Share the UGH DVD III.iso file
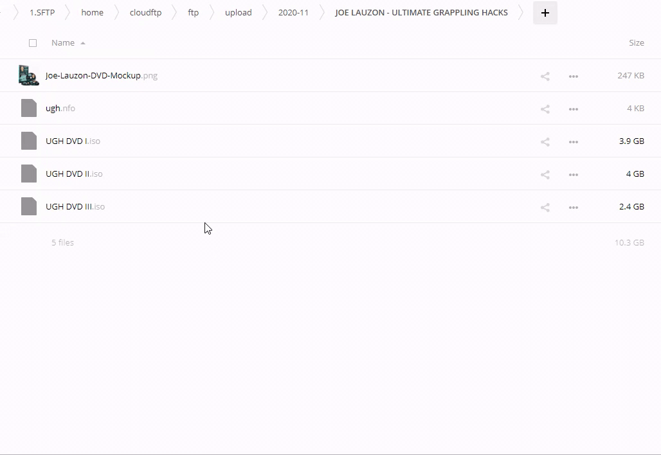 coord(545,207)
